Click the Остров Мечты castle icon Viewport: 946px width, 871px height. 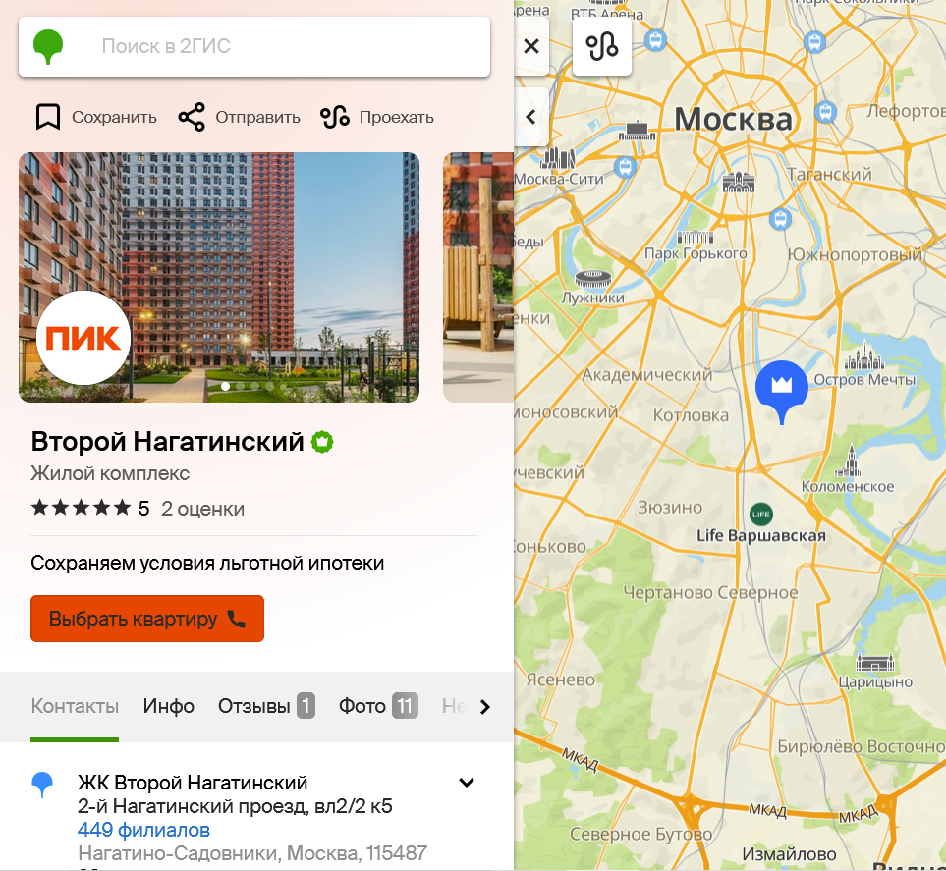[864, 355]
